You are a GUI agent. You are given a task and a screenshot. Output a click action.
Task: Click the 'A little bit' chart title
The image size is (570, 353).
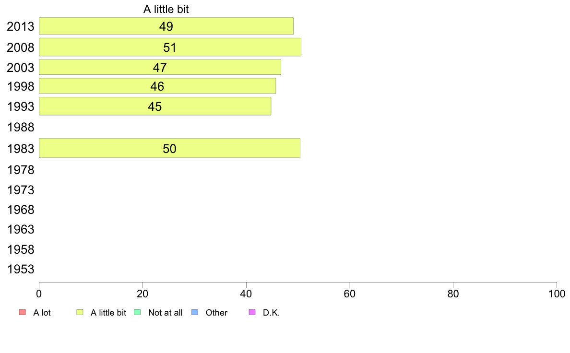(x=166, y=9)
